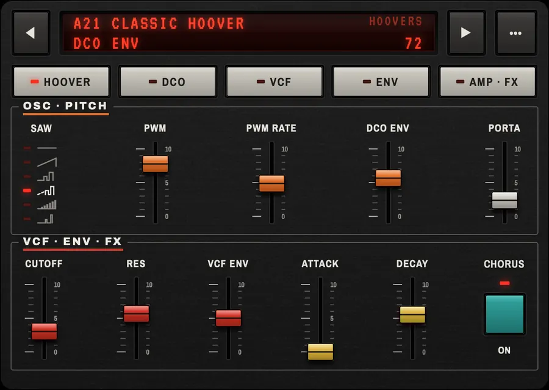549x390 pixels.
Task: Click the DECAY yellow slider handle
Action: tap(412, 315)
